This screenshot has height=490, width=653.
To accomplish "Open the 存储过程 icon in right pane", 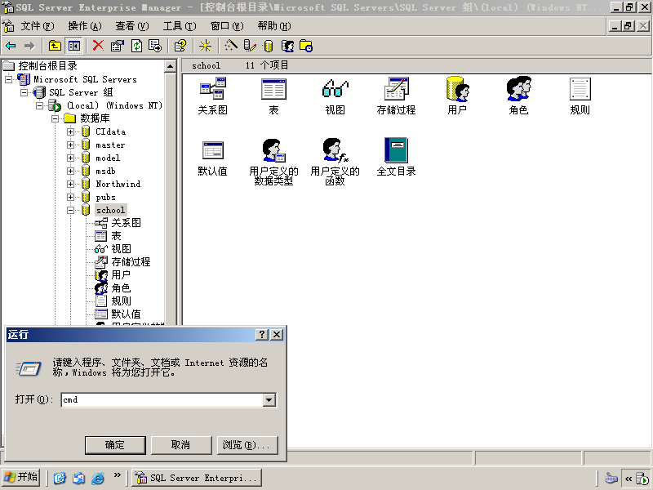I will 396,96.
